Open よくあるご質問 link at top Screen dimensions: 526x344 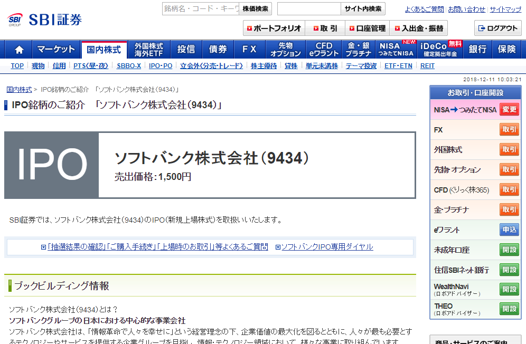(x=424, y=9)
